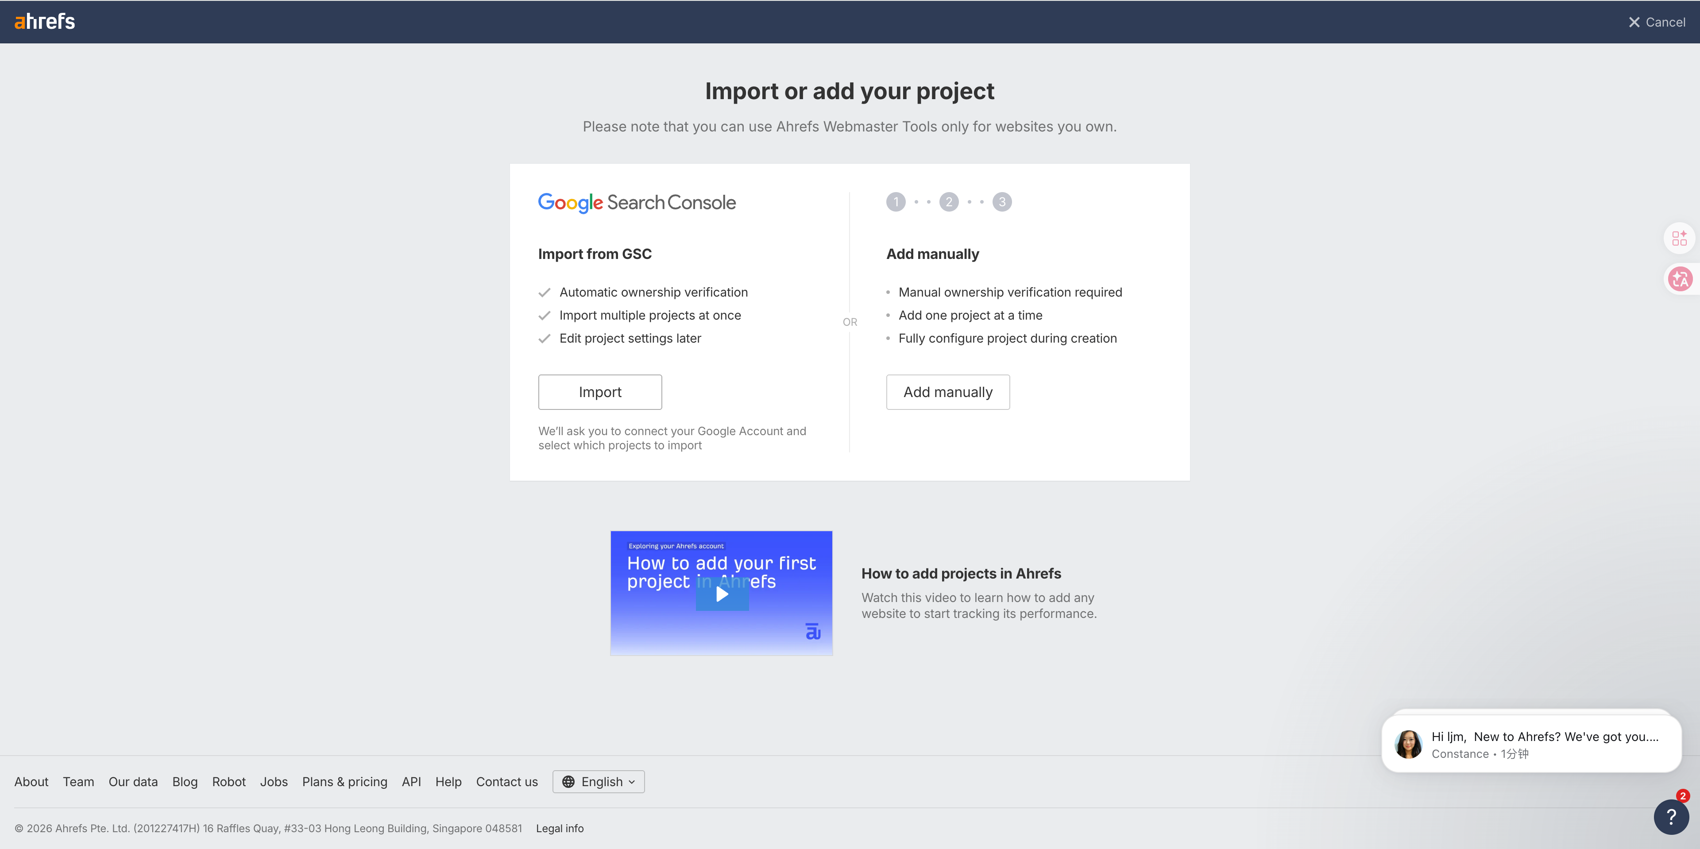Screen dimensions: 1700x849
Task: Click step 3 circle indicator
Action: [1002, 202]
